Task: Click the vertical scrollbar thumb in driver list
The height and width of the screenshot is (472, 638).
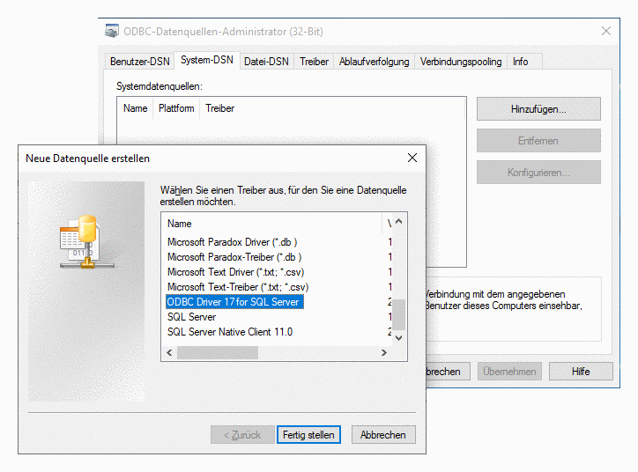Action: click(x=398, y=314)
